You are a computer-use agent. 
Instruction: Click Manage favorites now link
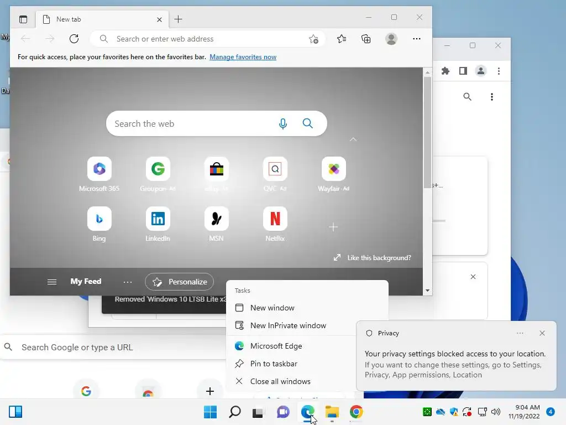pyautogui.click(x=243, y=57)
